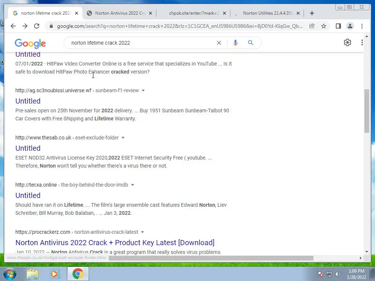375x281 pixels.
Task: Open the volume speaker icon
Action: point(338,274)
